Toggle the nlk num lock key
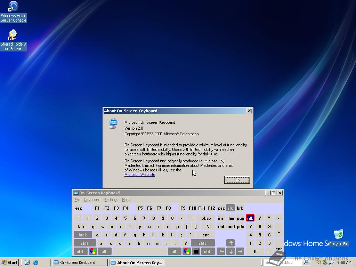 [x=250, y=218]
